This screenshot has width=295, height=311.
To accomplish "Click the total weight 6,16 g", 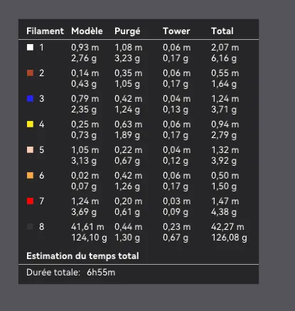I will pos(224,58).
